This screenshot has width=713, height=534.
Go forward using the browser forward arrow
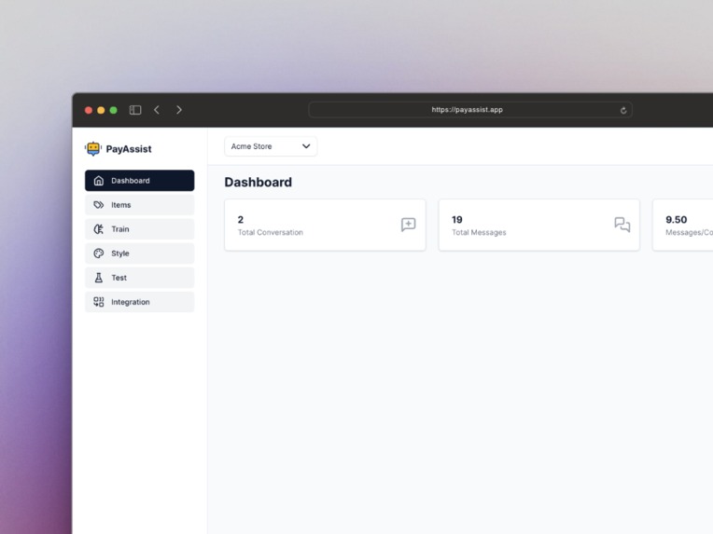coord(179,110)
